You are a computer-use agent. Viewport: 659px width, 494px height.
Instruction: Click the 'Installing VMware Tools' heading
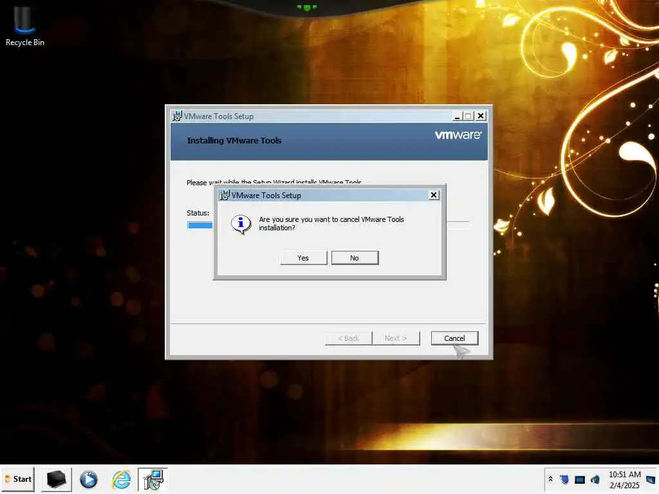[234, 141]
